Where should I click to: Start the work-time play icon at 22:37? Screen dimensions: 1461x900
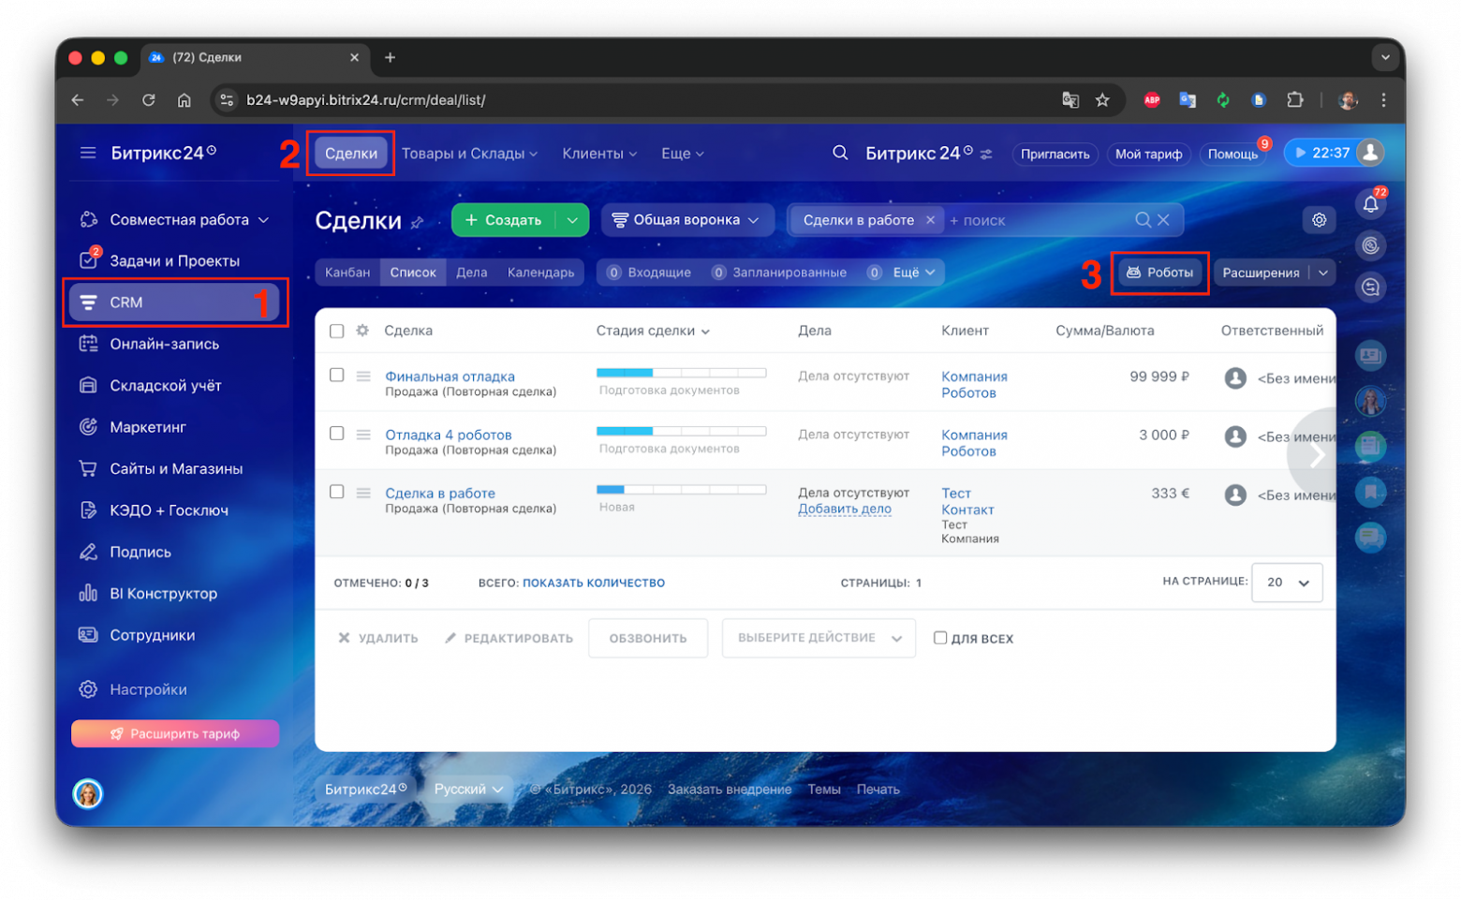click(1300, 153)
